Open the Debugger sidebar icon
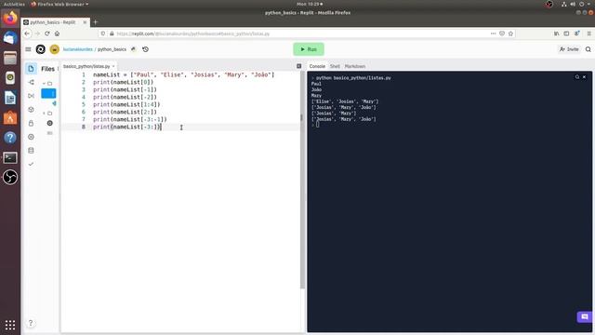The image size is (595, 335). pos(31,96)
